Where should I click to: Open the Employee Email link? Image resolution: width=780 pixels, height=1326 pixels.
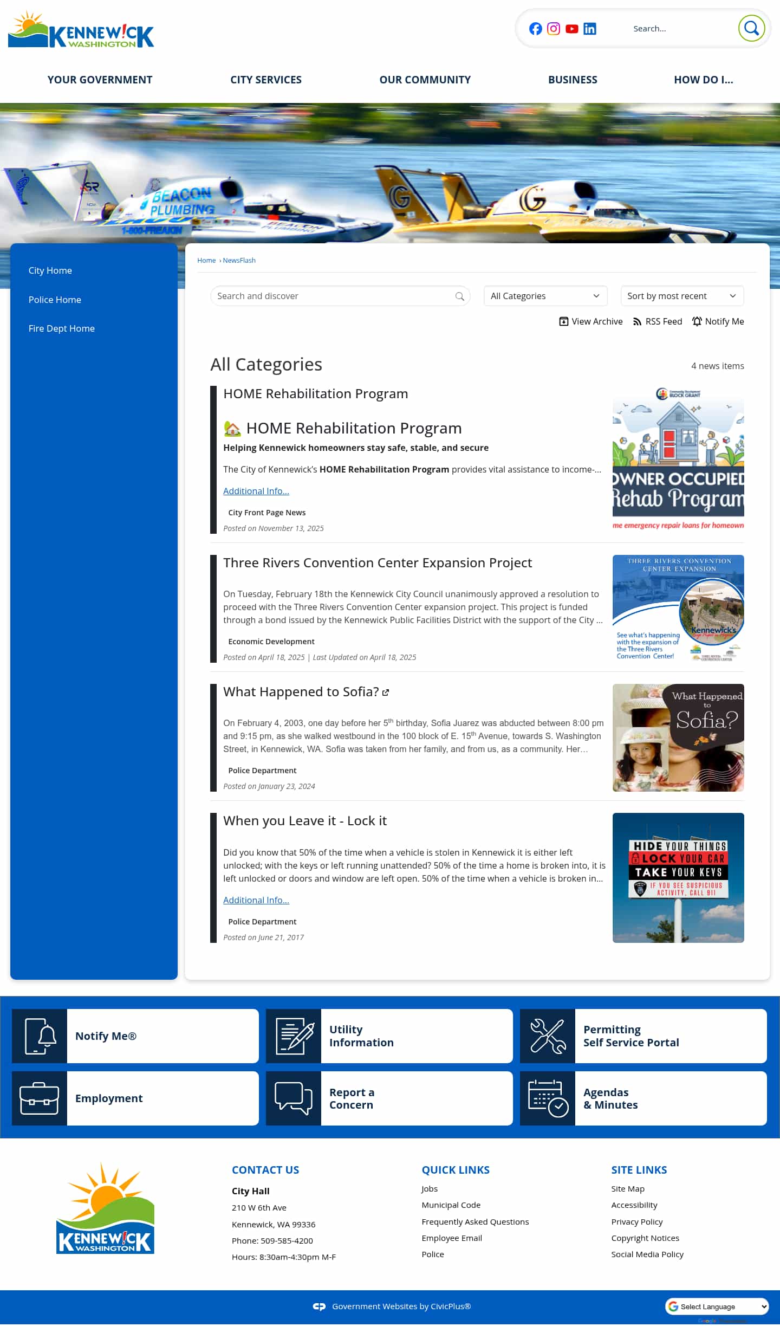[x=451, y=1239]
